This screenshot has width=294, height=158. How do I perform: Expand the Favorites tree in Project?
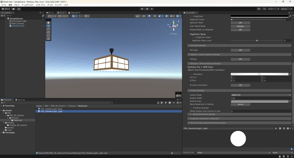pos(1,106)
